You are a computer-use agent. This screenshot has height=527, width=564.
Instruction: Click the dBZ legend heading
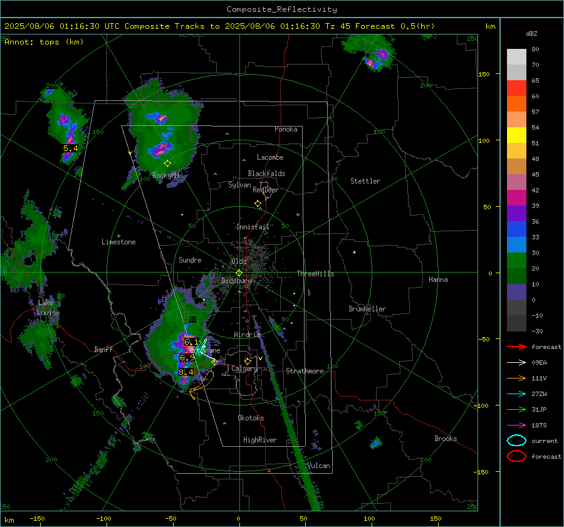531,33
